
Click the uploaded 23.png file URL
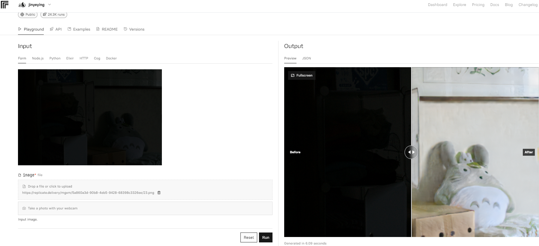(88, 193)
